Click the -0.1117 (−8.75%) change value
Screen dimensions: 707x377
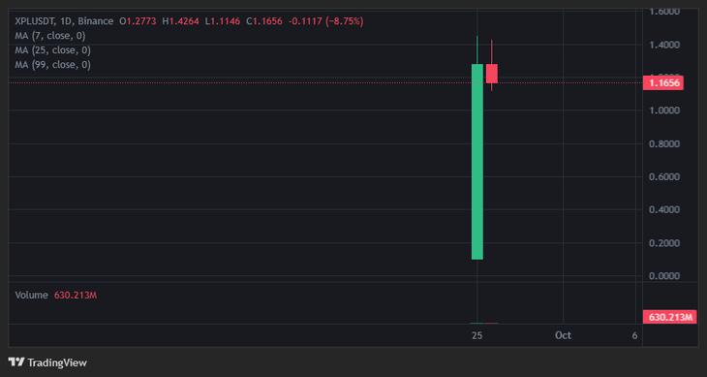(326, 21)
